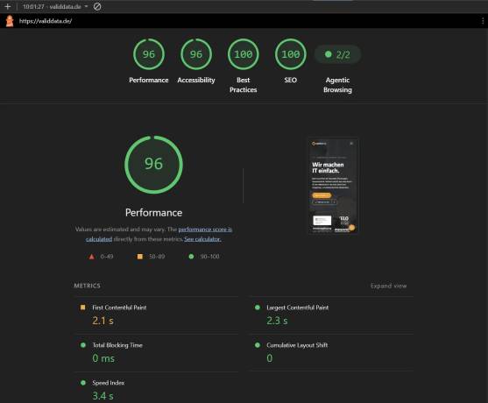The height and width of the screenshot is (403, 488).
Task: Click the SEO label under gauge
Action: point(290,80)
